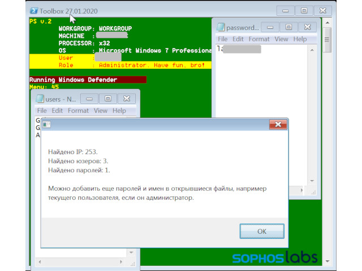This screenshot has height=271, width=362.
Task: Open Help menu in password Notepad
Action: [300, 39]
